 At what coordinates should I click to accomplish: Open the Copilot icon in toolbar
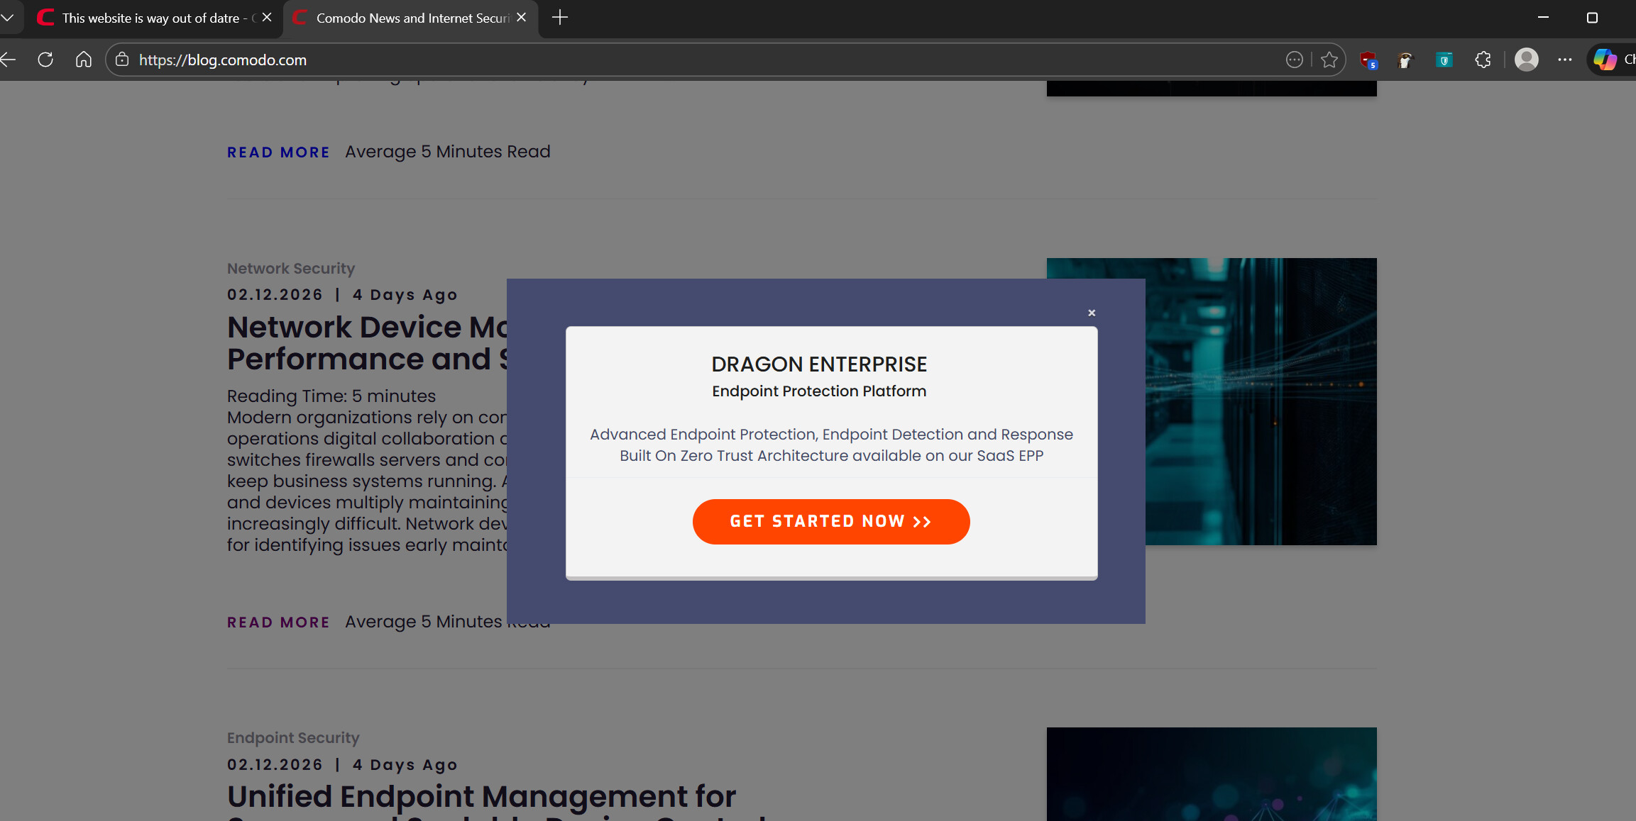click(1605, 60)
